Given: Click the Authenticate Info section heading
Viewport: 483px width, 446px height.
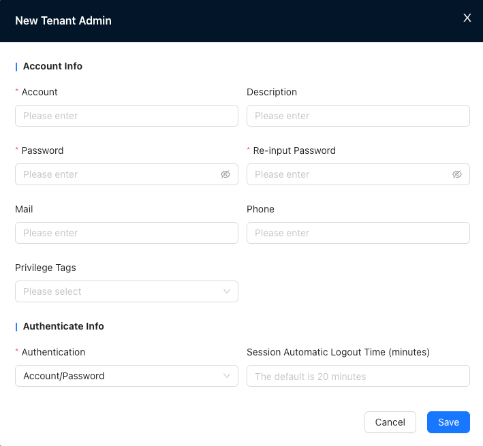Looking at the screenshot, I should 63,326.
